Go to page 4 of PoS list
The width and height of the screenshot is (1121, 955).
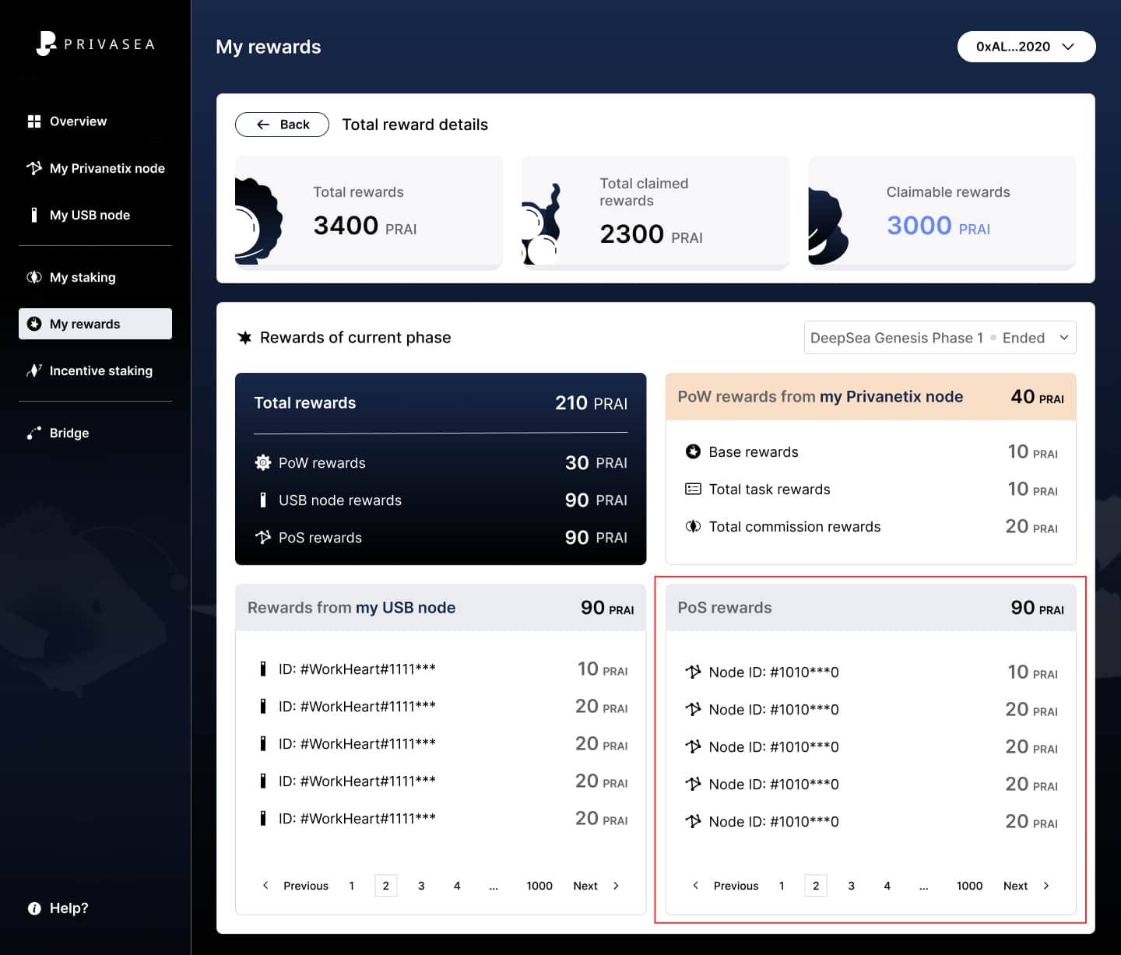[887, 886]
